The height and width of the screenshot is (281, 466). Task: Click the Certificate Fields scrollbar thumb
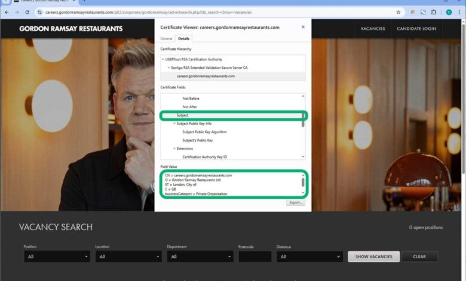(x=303, y=120)
